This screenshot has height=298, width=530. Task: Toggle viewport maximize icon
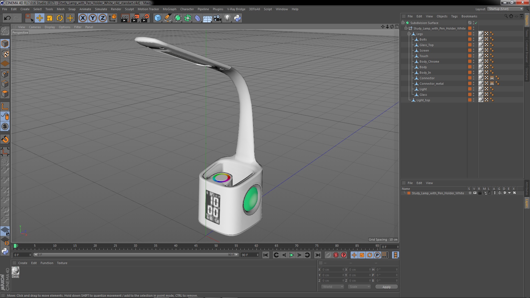point(397,27)
